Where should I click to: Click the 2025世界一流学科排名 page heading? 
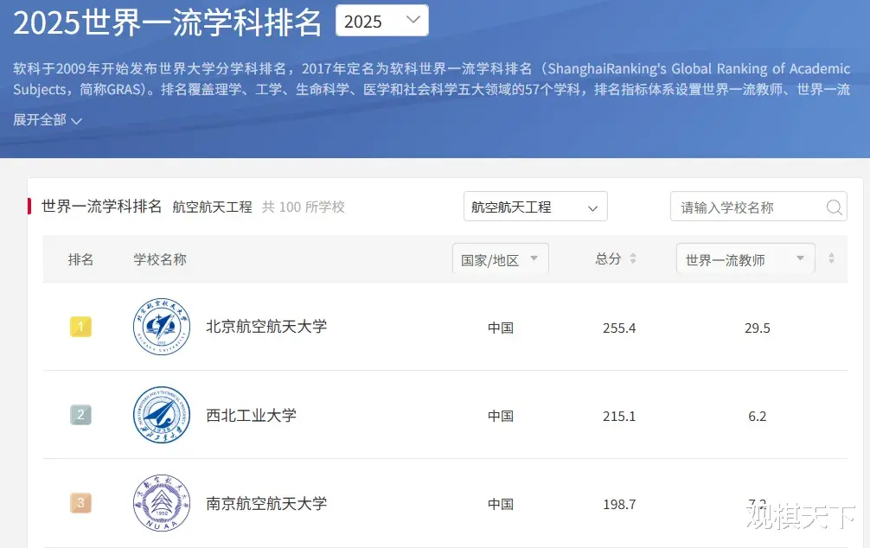(167, 22)
